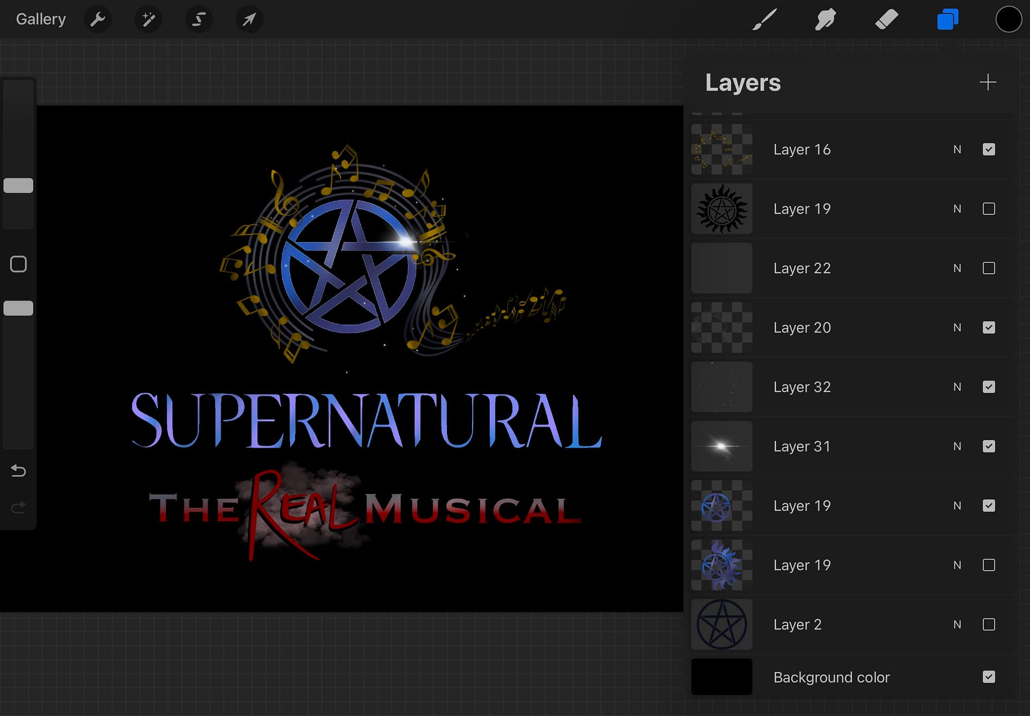This screenshot has height=716, width=1030.
Task: Open the active color swatch circle
Action: click(x=1008, y=20)
